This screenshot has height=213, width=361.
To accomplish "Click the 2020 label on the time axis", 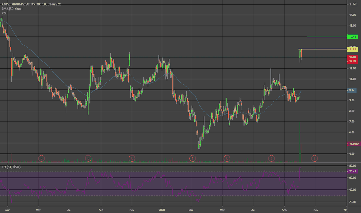I will click(162, 210).
